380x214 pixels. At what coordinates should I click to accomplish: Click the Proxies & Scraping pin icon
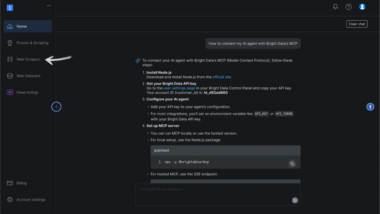[10, 43]
